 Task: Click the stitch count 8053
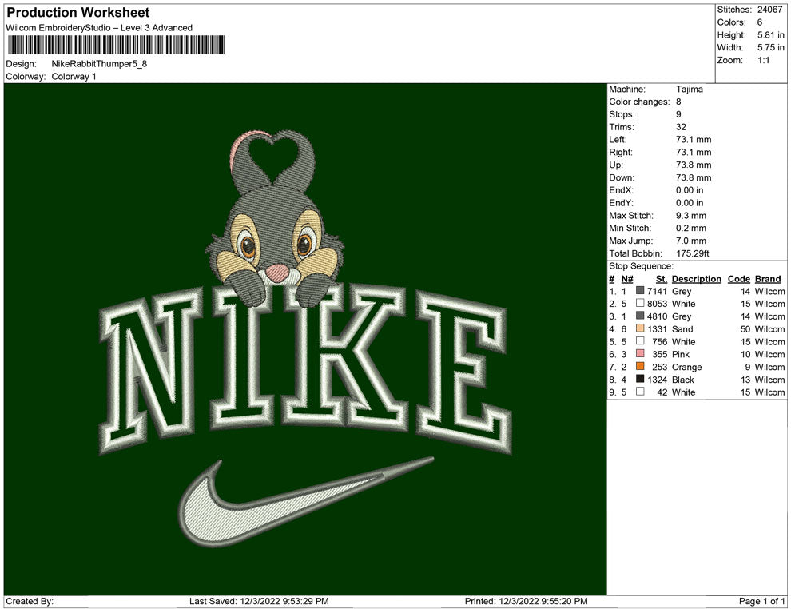click(657, 304)
